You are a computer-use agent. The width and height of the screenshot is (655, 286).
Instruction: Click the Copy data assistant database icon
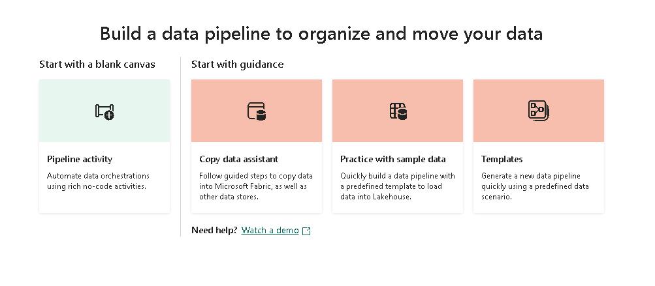(x=257, y=111)
